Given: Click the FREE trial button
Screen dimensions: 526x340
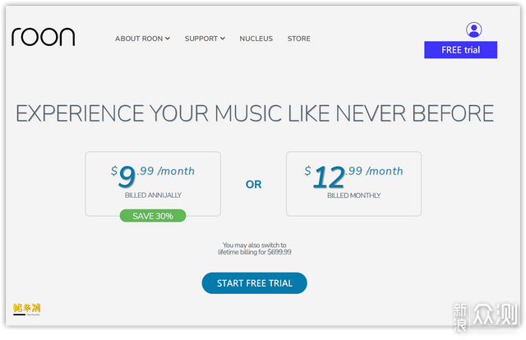Looking at the screenshot, I should point(460,50).
